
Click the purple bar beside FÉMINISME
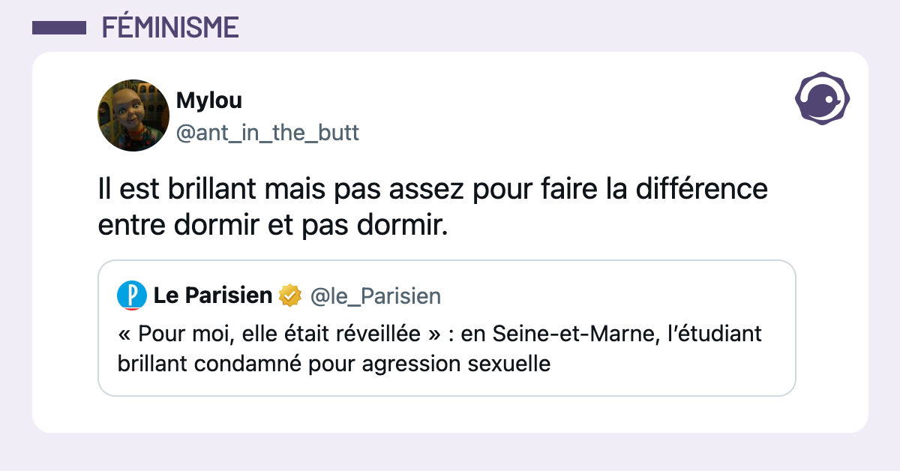[59, 28]
